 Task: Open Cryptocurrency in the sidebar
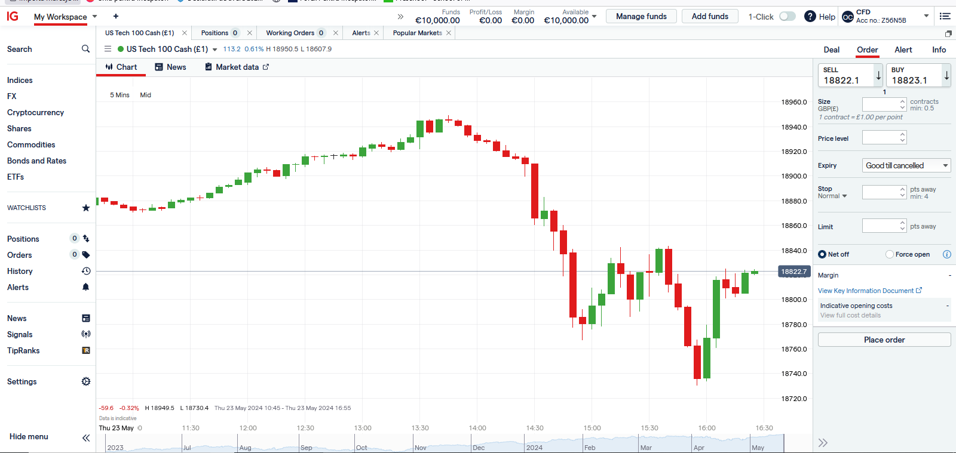[x=35, y=112]
